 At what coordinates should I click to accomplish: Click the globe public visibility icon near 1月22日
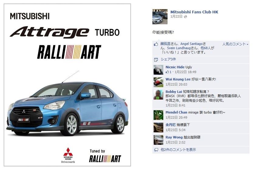point(185,17)
